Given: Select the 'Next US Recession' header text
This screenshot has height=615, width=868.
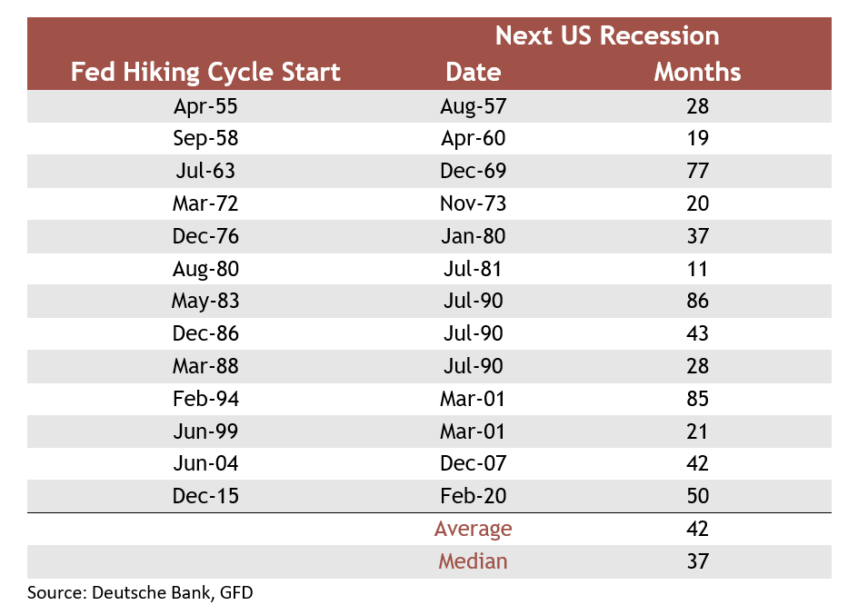Looking at the screenshot, I should coord(607,36).
